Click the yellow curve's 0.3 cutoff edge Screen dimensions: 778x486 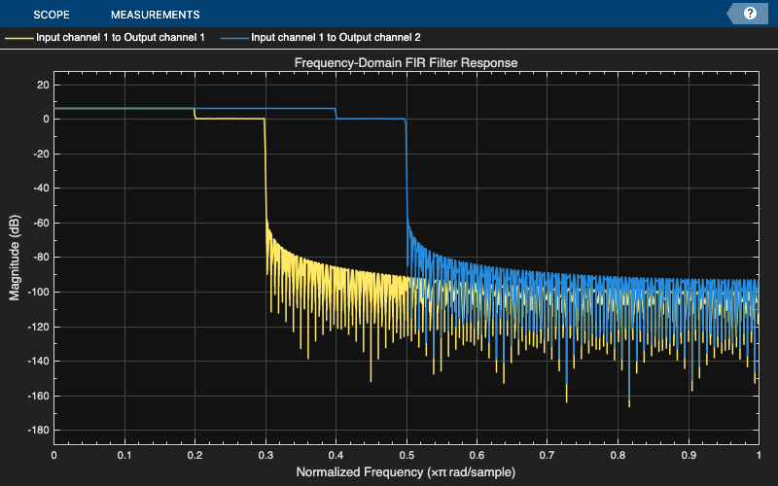(x=265, y=168)
